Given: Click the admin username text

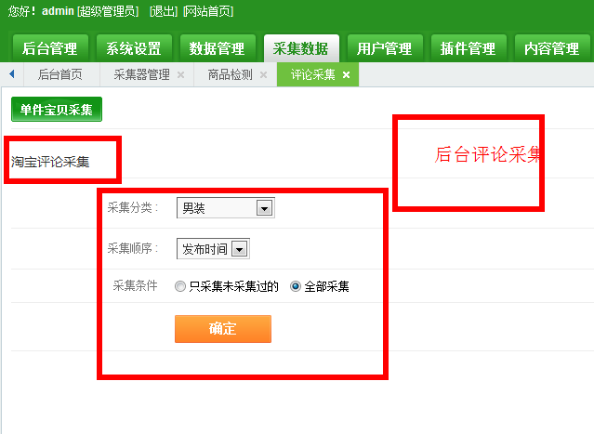Looking at the screenshot, I should [x=58, y=11].
